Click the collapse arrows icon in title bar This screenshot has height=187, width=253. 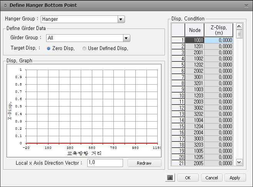tap(5, 5)
